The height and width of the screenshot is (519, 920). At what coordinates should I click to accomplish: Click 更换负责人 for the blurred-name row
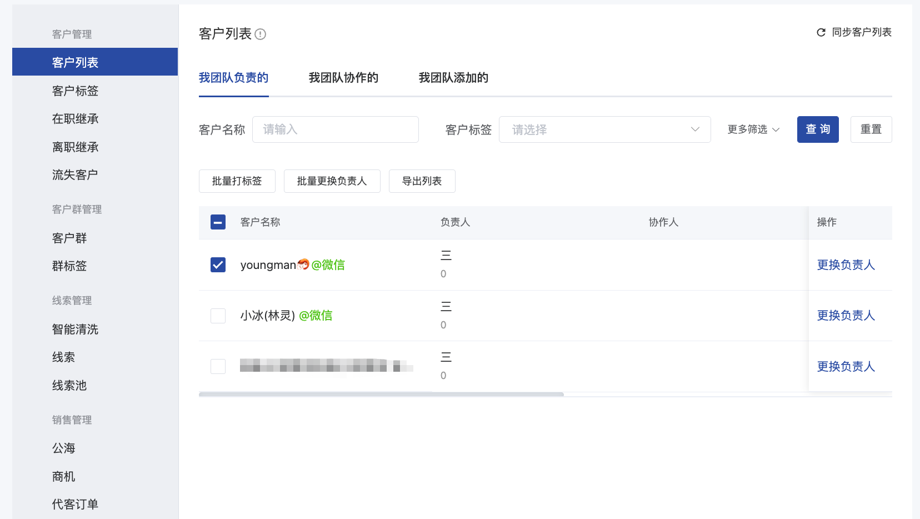[x=846, y=367]
